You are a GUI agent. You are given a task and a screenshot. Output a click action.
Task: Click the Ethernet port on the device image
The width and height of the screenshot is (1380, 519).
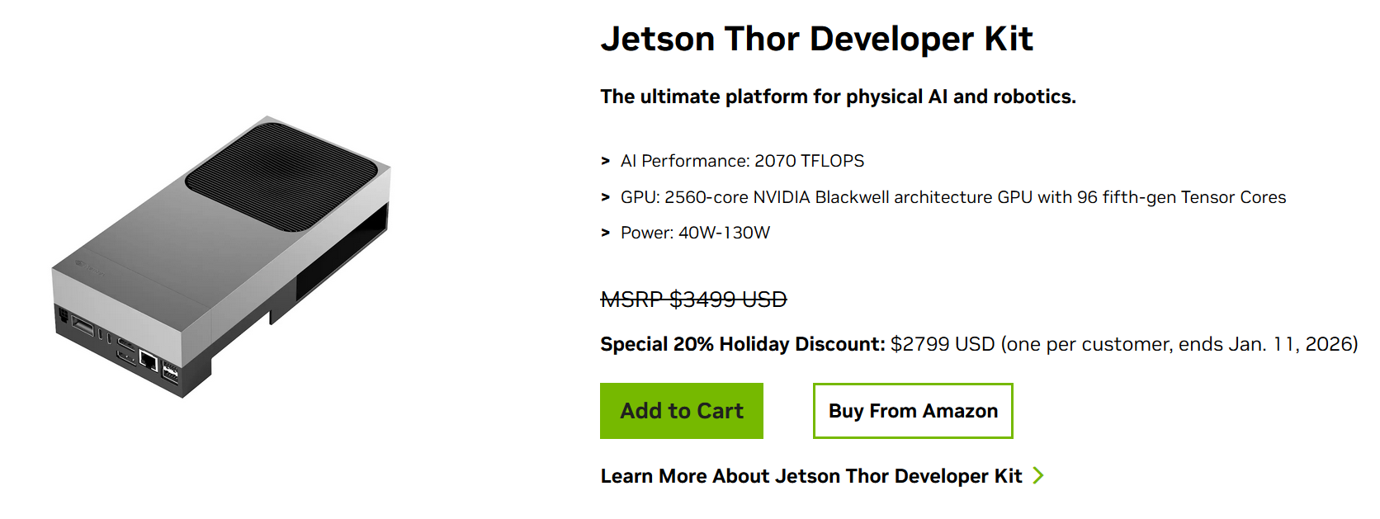coord(149,361)
